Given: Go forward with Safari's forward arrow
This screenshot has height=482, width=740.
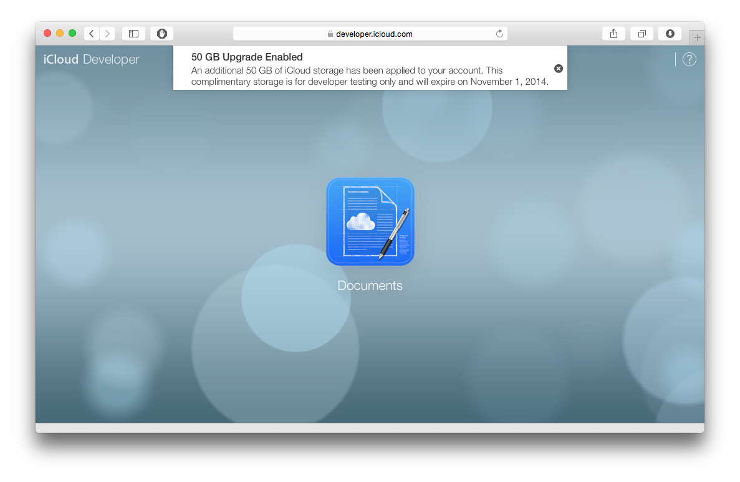Looking at the screenshot, I should click(108, 34).
